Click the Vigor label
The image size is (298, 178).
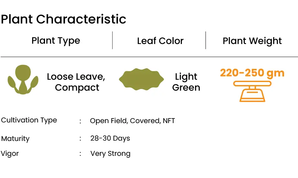click(x=10, y=154)
